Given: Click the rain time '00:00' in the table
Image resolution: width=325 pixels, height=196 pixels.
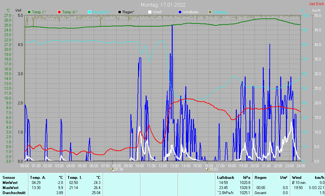Looking at the screenshot, I should (261, 188).
